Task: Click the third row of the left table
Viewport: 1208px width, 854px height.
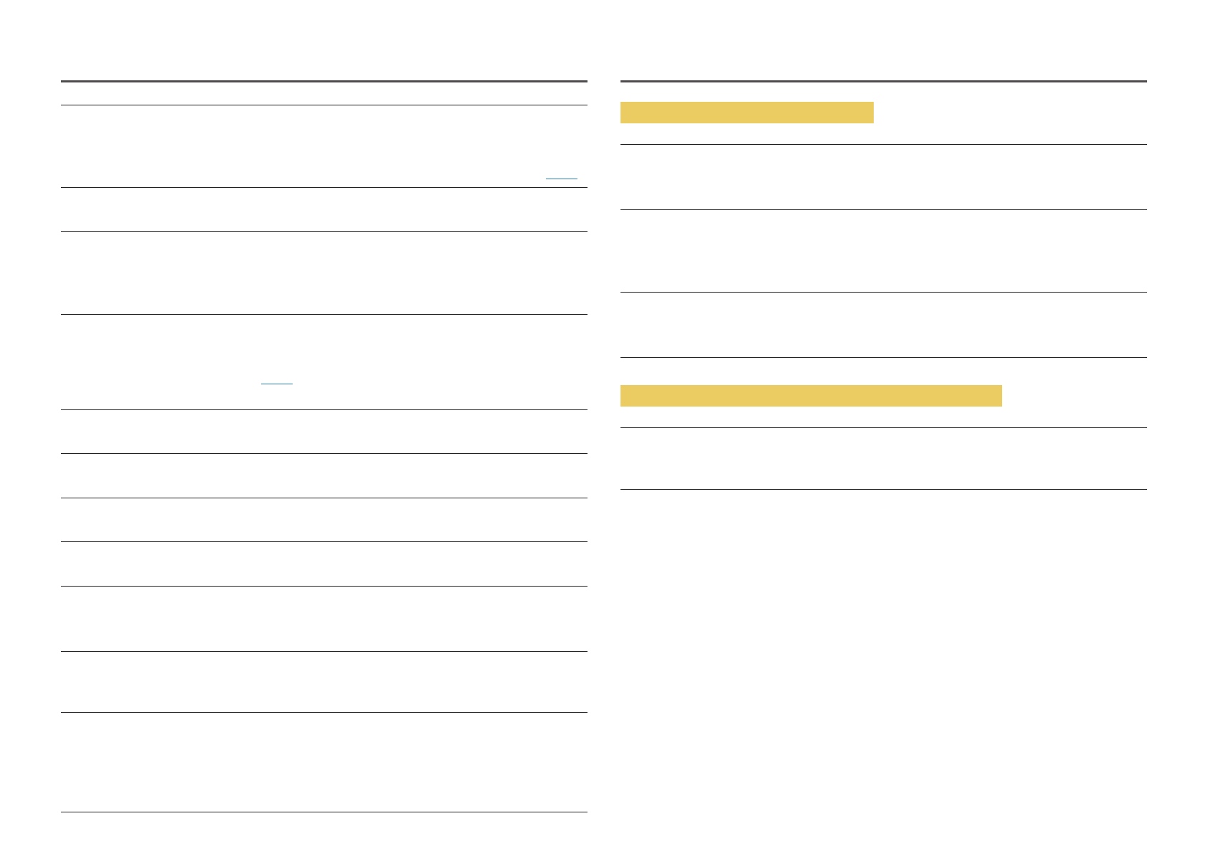Action: pos(324,272)
